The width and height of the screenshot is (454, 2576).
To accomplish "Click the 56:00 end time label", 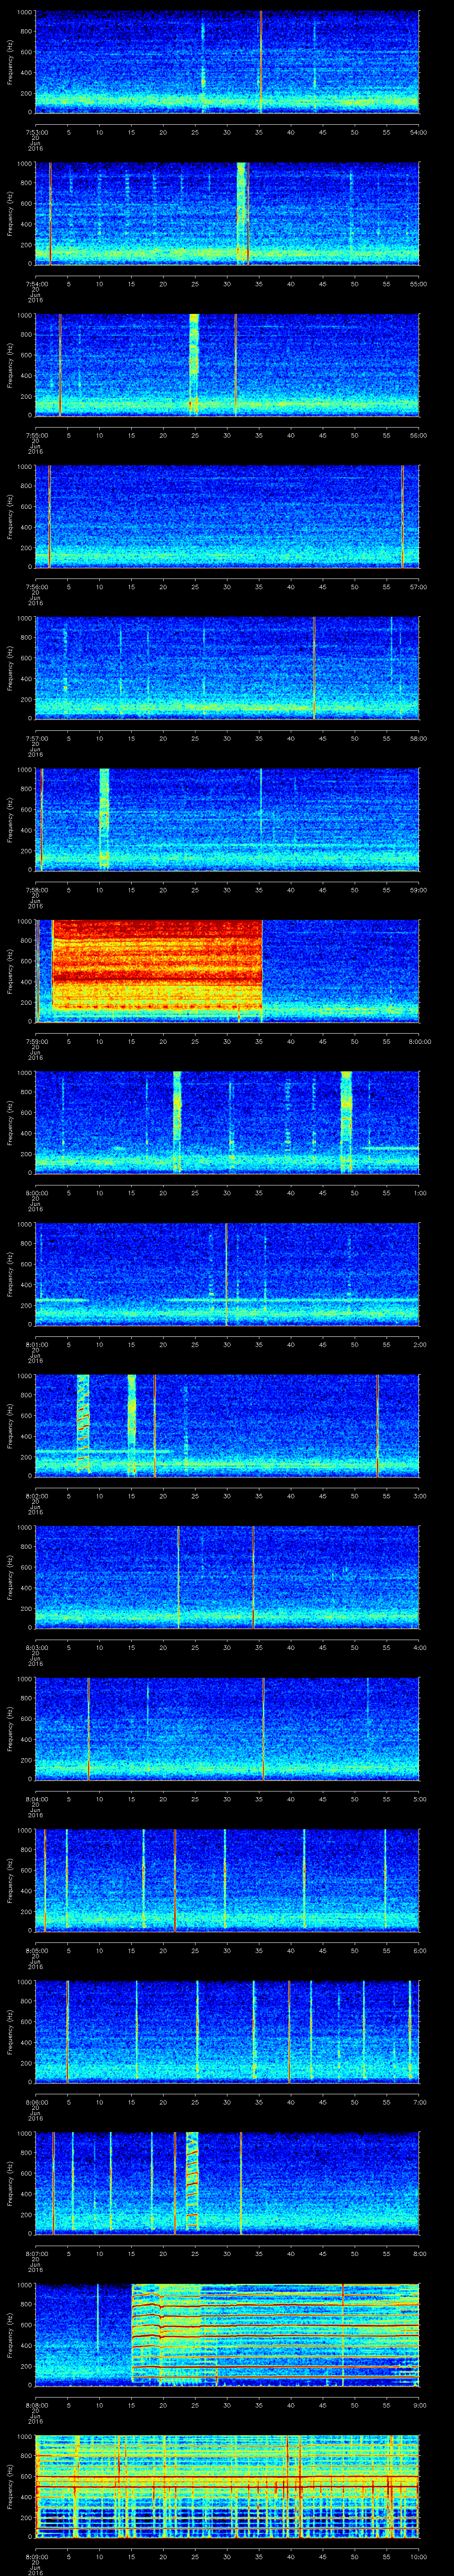I will click(x=419, y=435).
